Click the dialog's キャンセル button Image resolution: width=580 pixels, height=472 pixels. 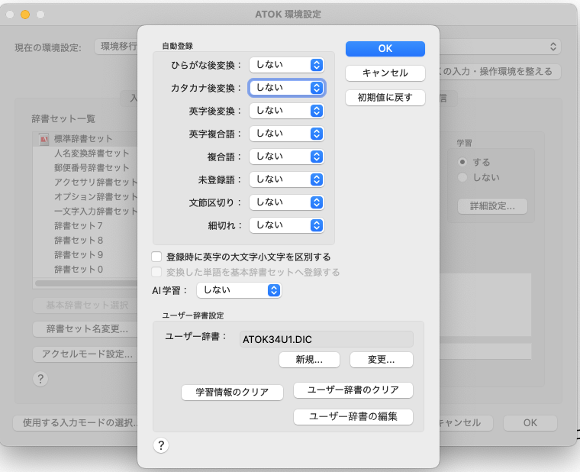[x=385, y=73]
